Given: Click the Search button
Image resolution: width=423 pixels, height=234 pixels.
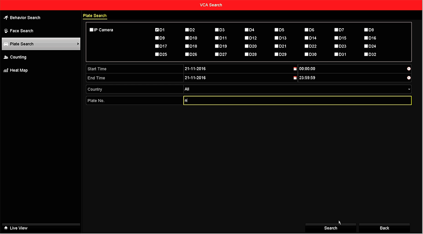Looking at the screenshot, I should tap(330, 228).
